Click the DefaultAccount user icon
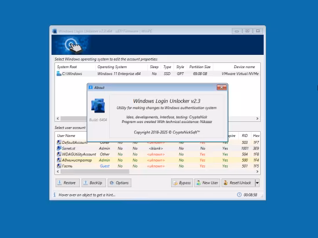 (x=59, y=142)
